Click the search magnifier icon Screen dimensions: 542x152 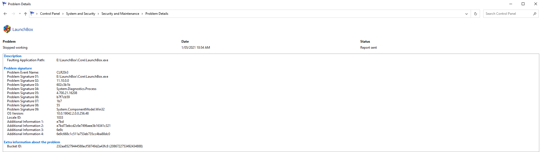pos(535,14)
